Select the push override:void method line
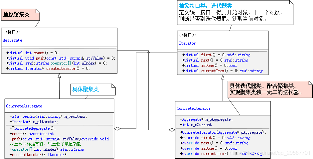313x159 pixels. click(59, 139)
